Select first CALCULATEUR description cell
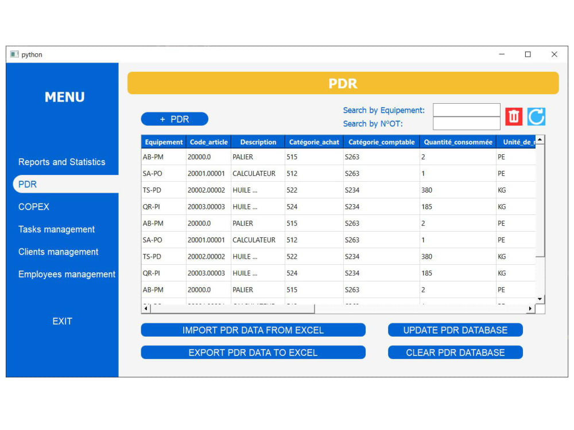Screen dimensions: 574x430 [x=258, y=173]
